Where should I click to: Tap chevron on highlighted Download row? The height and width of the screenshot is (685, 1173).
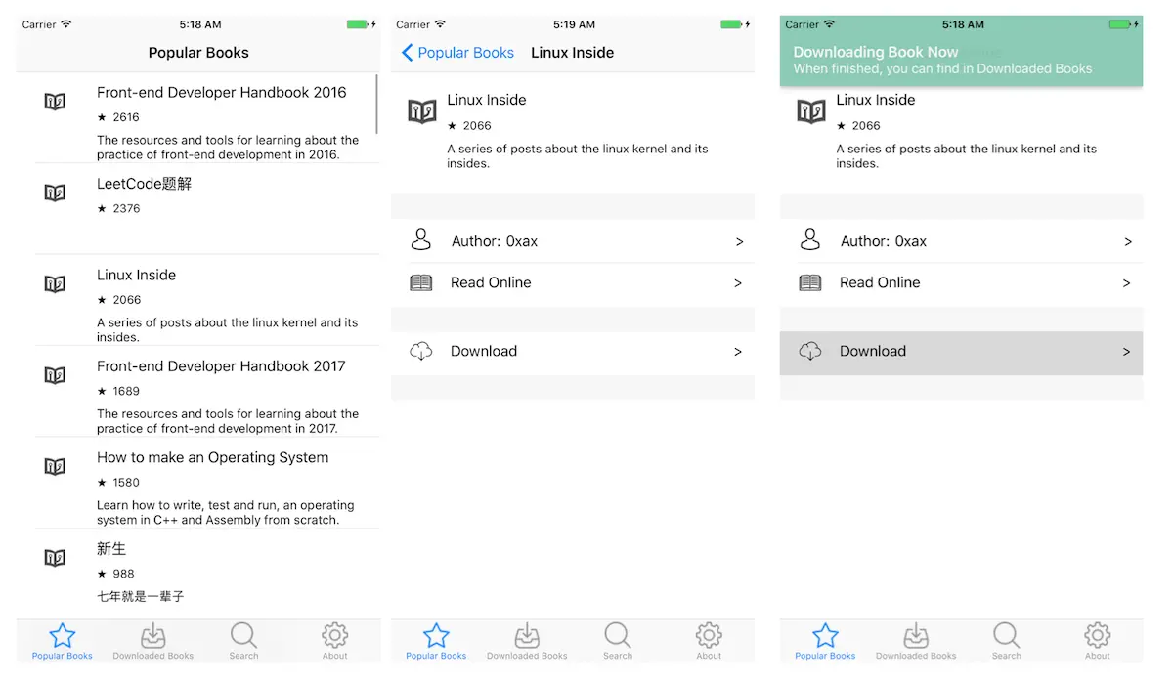click(x=1127, y=352)
